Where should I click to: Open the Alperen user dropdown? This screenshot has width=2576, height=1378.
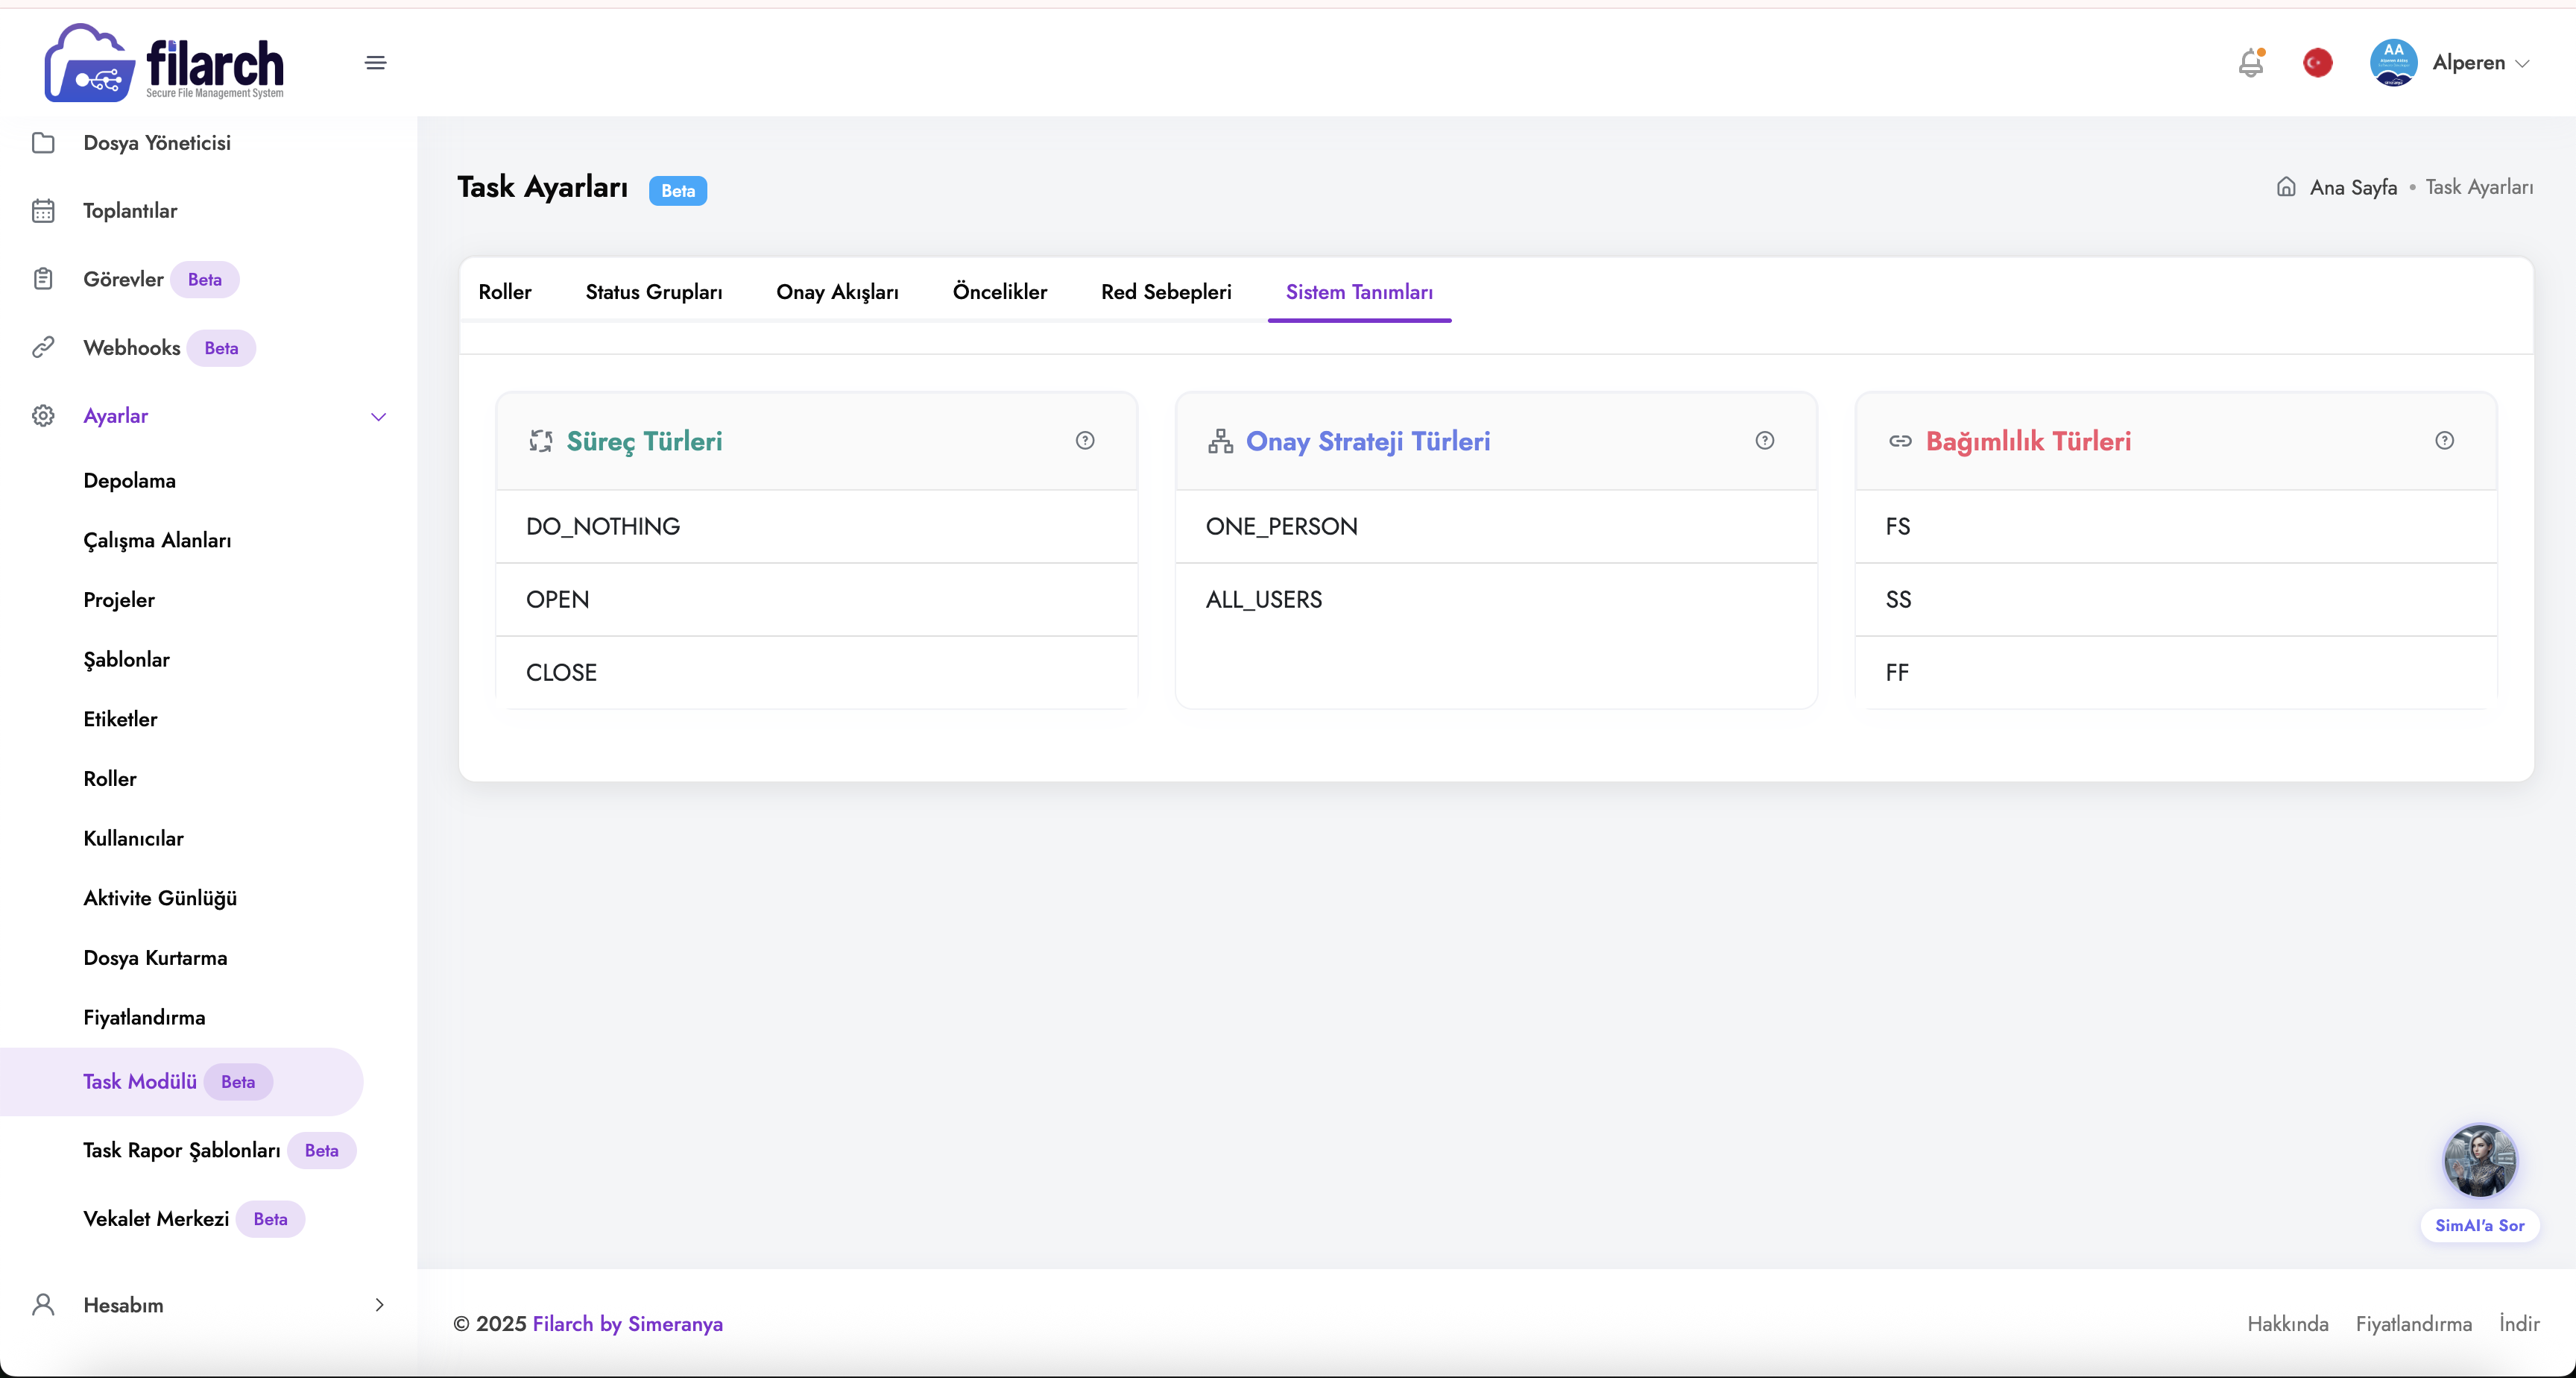click(2450, 63)
